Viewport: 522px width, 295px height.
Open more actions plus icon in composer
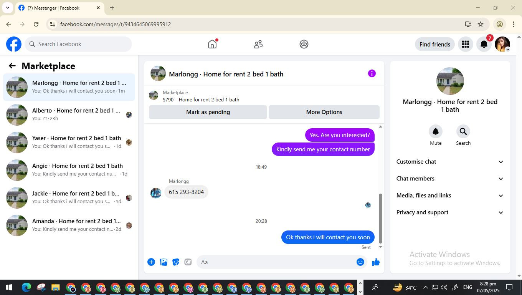[151, 262]
